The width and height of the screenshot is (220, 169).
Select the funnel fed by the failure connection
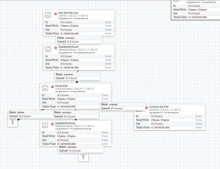12,123
